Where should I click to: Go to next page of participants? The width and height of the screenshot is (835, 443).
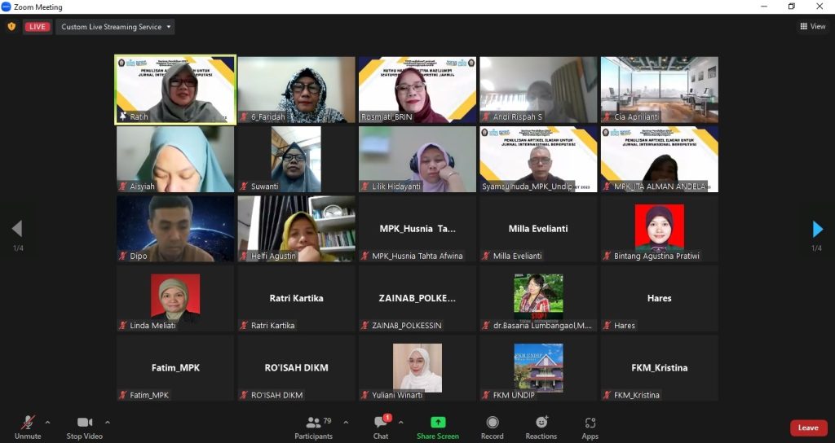818,229
